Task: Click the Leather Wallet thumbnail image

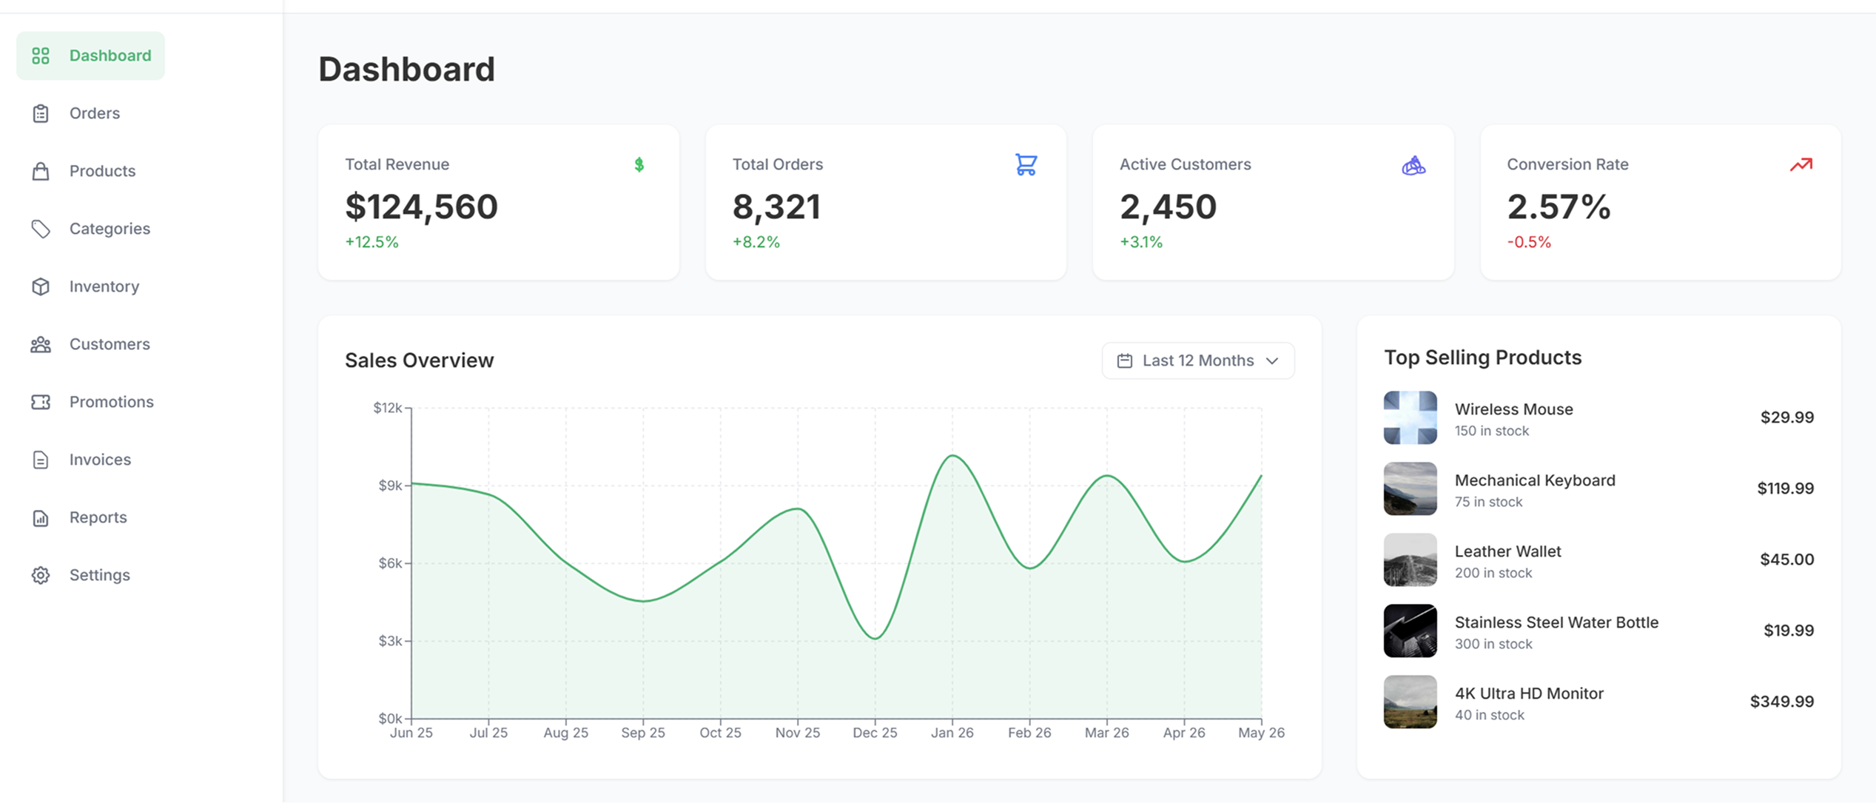Action: [1411, 560]
